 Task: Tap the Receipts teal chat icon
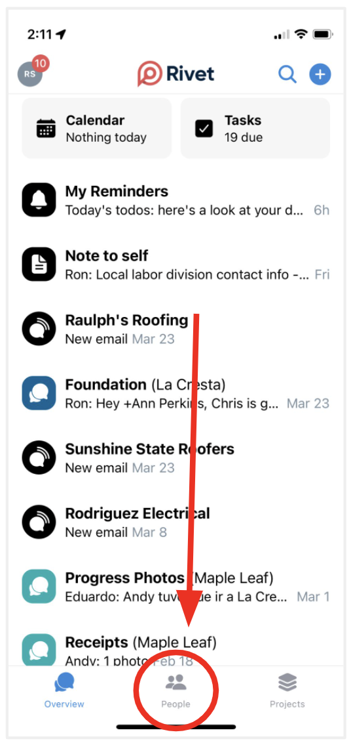tap(39, 650)
